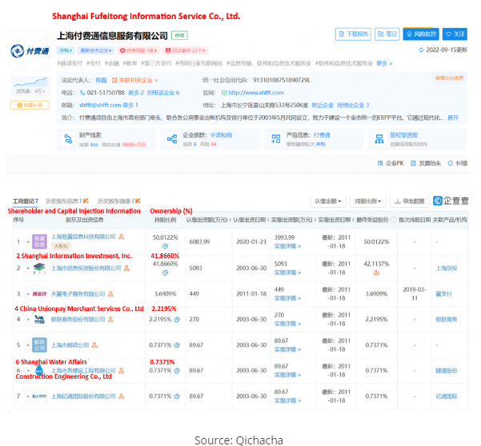
Task: Click 发票抬头 invoice header tool
Action: click(x=426, y=163)
